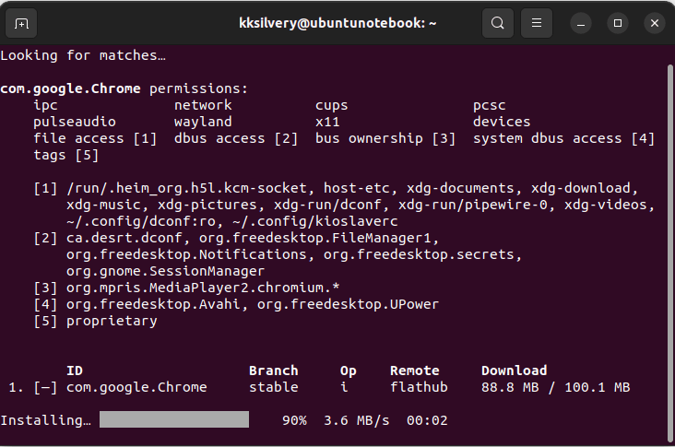Image resolution: width=675 pixels, height=447 pixels.
Task: Select the 'network' permission text
Action: click(x=203, y=105)
